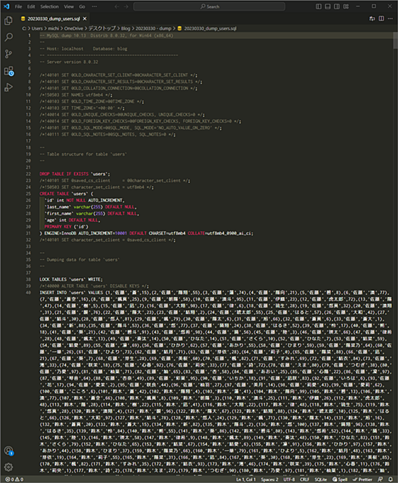Image resolution: width=398 pixels, height=483 pixels.
Task: Open the Accounts menu icon
Action: tap(9, 451)
